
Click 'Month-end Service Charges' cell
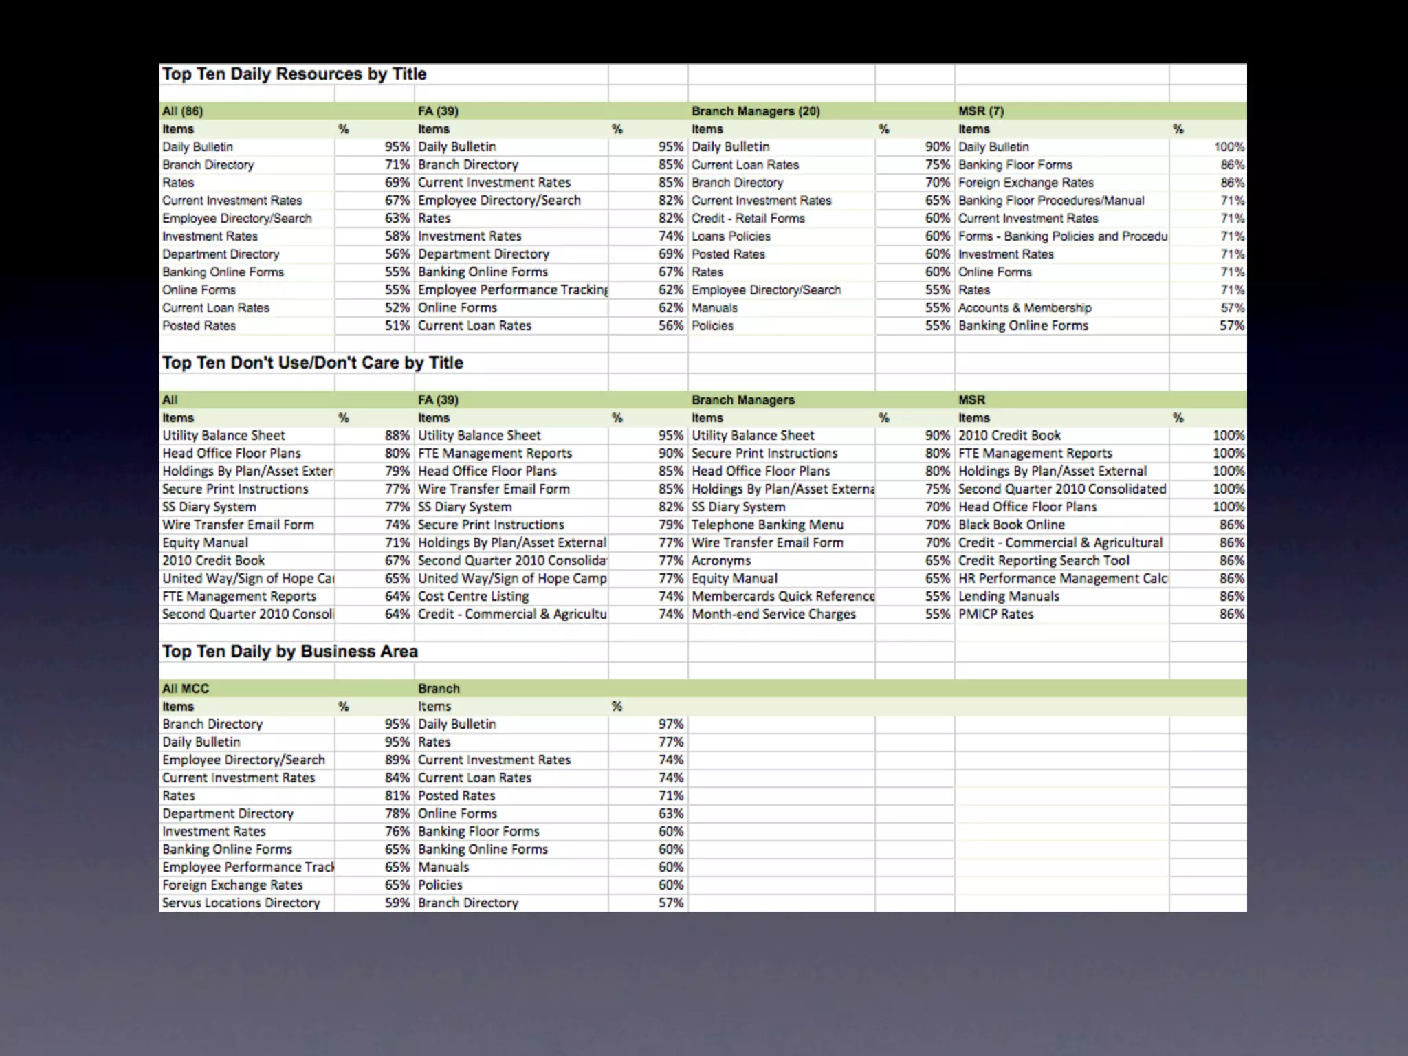point(773,615)
